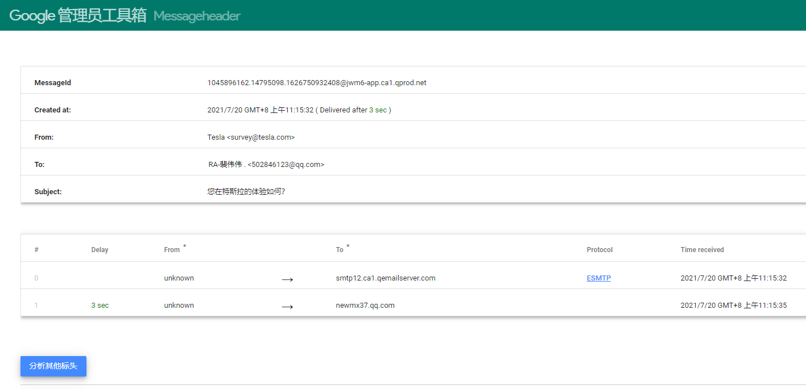The image size is (806, 389).
Task: Click the arrow between unknown and smtp12.ca1.qemailserver.com
Action: pos(287,279)
